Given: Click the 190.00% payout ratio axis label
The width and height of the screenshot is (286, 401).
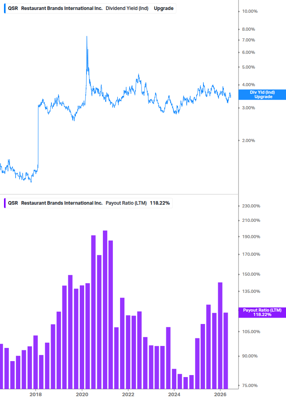Looking at the screenshot, I should [251, 237].
